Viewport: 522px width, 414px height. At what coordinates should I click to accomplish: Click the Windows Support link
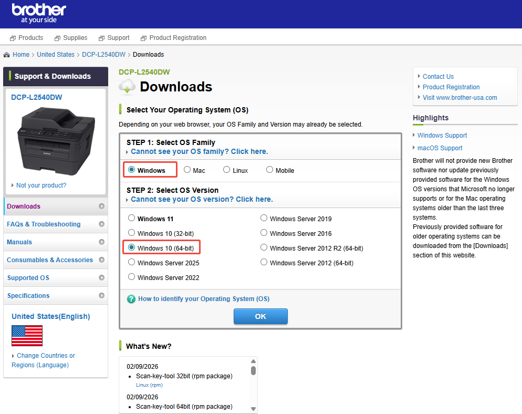[x=442, y=135]
